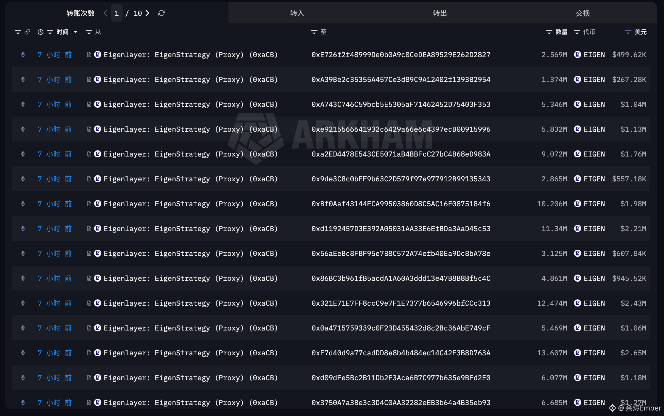Open recipient address 0xd1192457D3E392A05031AA33E6EfBDa3AaD45c53

coord(401,229)
